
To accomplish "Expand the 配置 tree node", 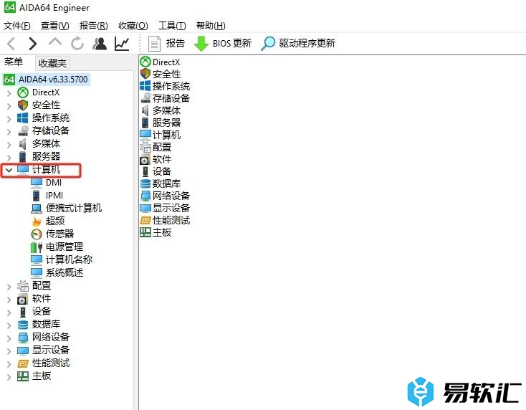I will click(x=9, y=286).
